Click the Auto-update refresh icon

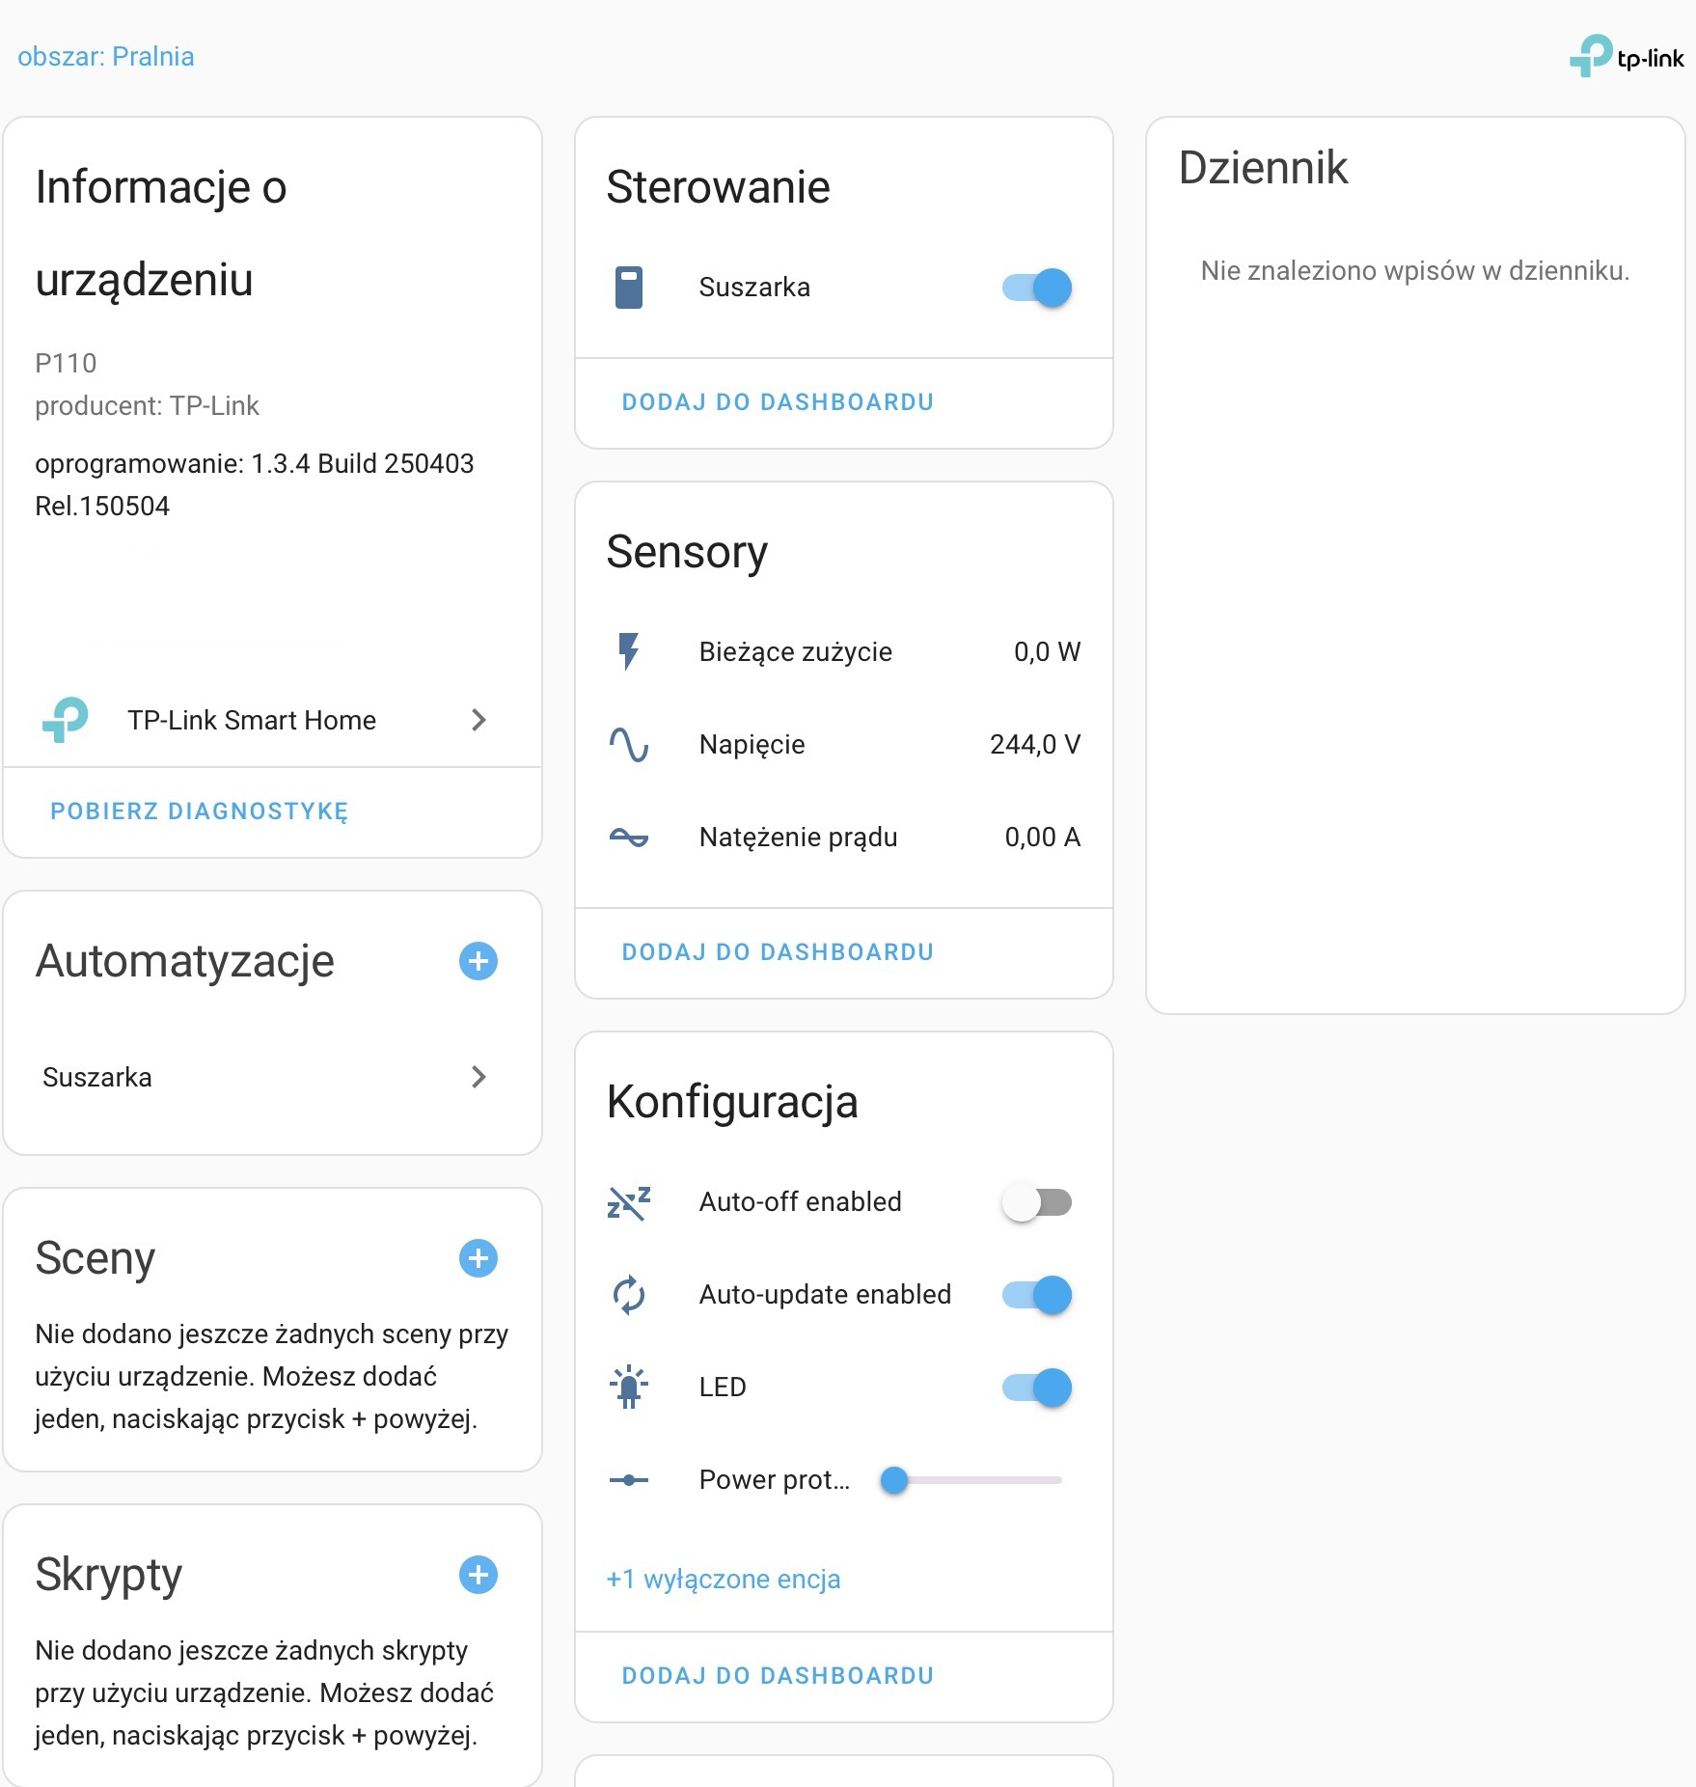click(x=629, y=1294)
